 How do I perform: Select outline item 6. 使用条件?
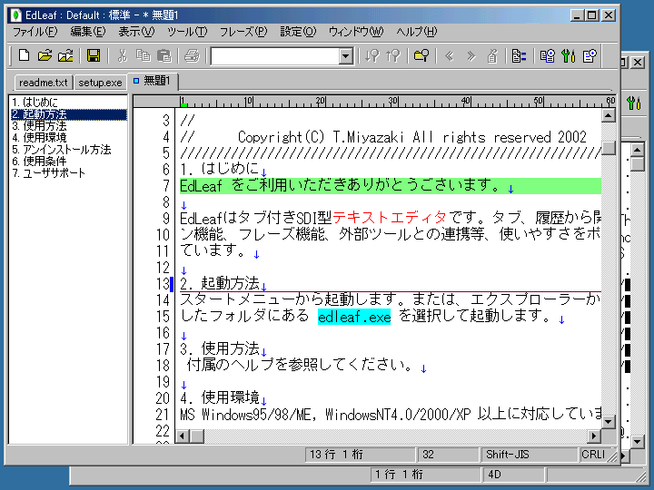pyautogui.click(x=68, y=162)
